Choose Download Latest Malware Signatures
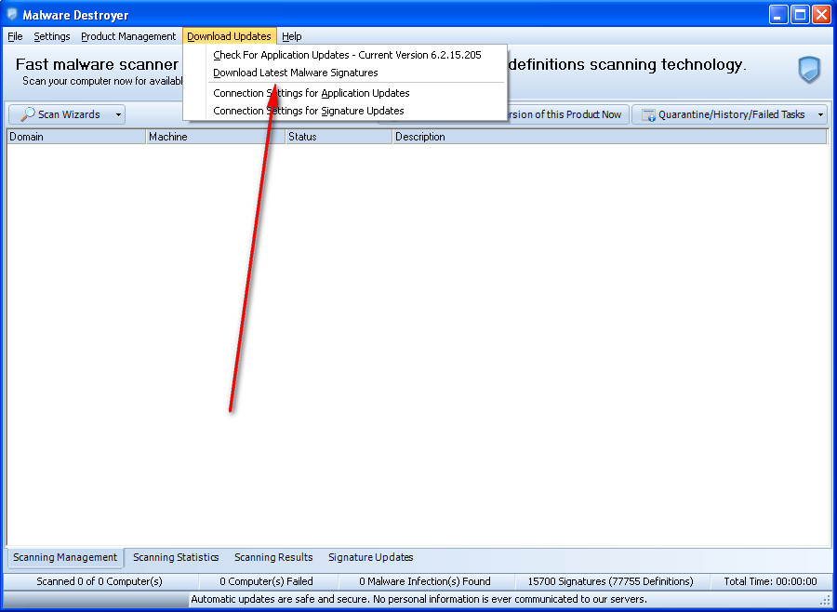 296,73
